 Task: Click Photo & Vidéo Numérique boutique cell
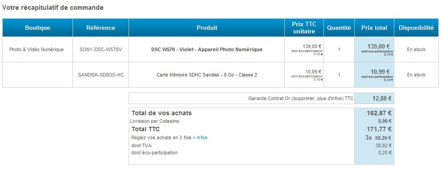click(36, 49)
